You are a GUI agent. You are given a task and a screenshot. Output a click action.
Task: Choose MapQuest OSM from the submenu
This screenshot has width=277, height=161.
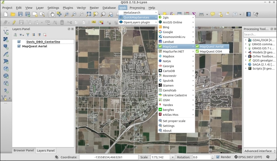[x=211, y=52]
